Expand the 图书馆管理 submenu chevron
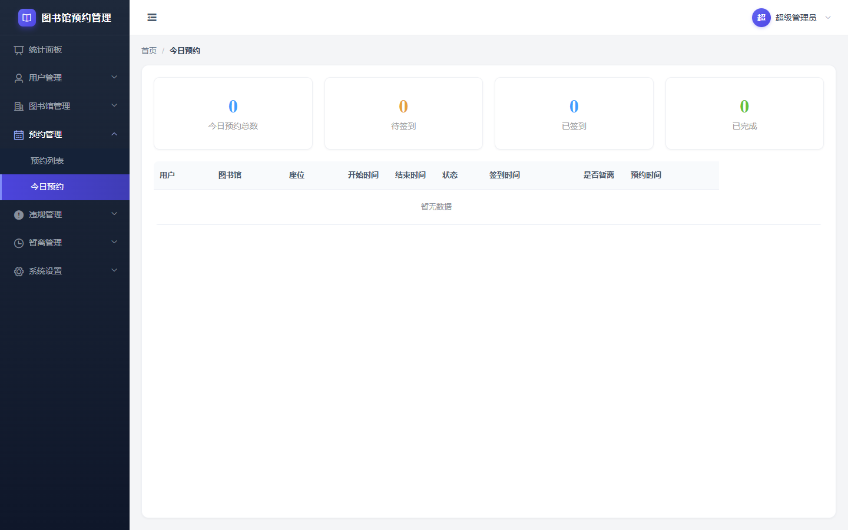The image size is (848, 530). coord(114,105)
